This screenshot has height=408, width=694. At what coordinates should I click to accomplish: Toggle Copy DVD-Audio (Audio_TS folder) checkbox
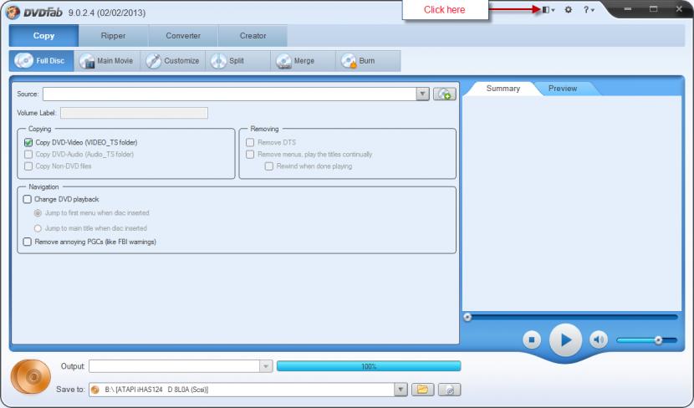(28, 155)
